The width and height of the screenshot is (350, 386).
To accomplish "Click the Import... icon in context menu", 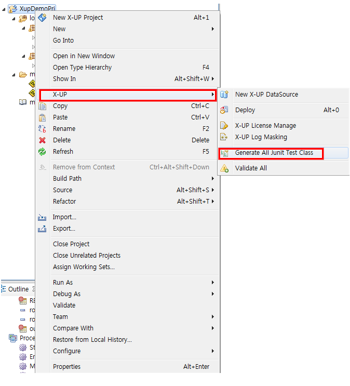I will (43, 217).
